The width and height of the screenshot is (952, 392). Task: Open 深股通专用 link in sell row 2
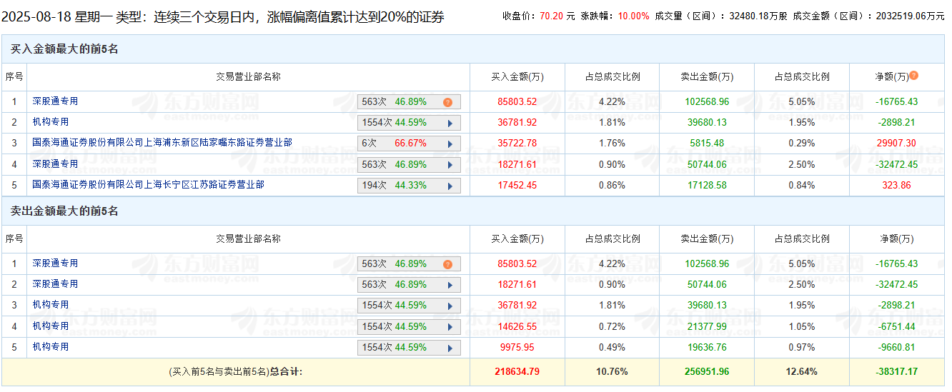coord(55,284)
